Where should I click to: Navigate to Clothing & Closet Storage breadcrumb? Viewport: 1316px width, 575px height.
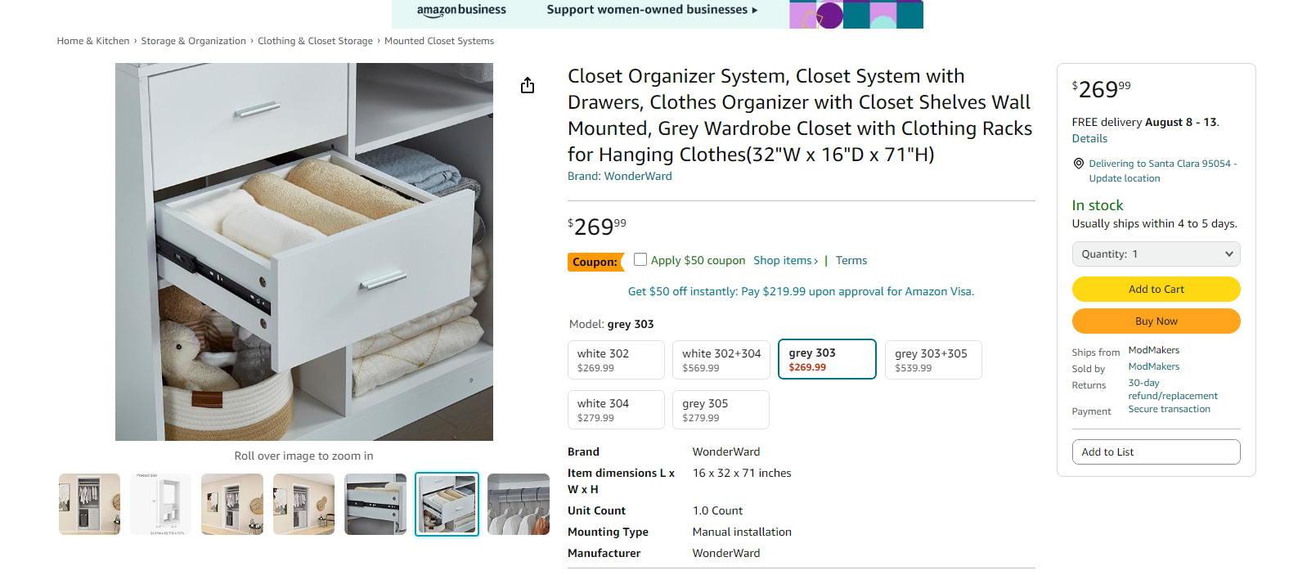[x=315, y=41]
